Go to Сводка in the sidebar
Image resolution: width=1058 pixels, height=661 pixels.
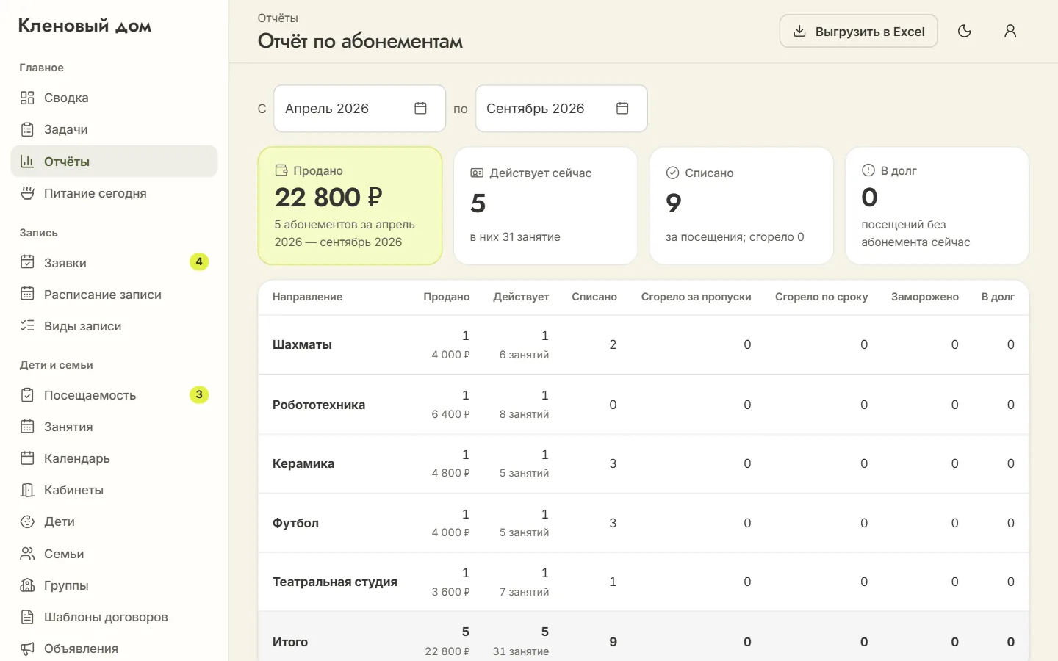(114, 98)
